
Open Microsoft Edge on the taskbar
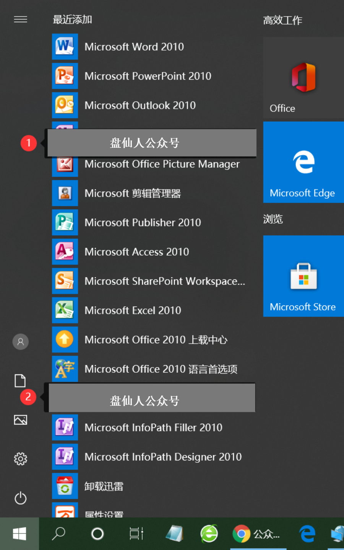[307, 534]
